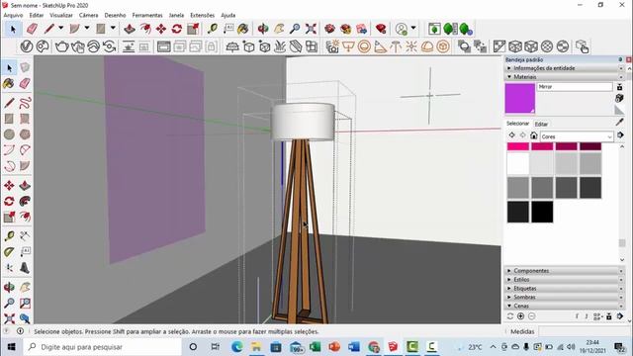Open the Cores material library dropdown

coord(577,136)
